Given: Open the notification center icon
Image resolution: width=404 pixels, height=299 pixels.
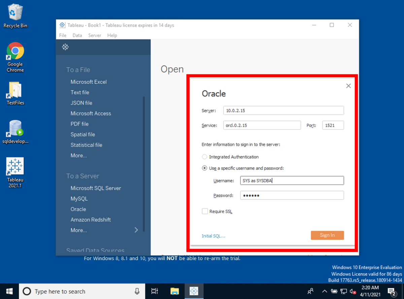Looking at the screenshot, I should (x=392, y=291).
